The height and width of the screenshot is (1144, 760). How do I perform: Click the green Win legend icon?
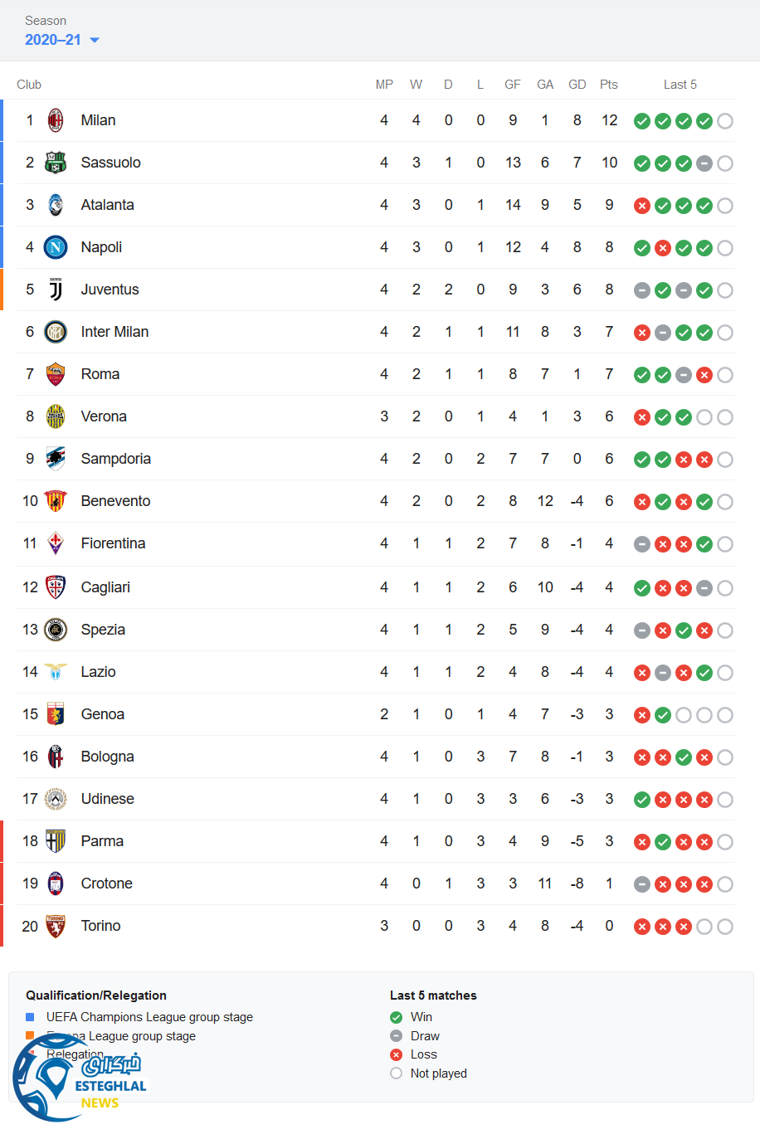[x=396, y=1017]
